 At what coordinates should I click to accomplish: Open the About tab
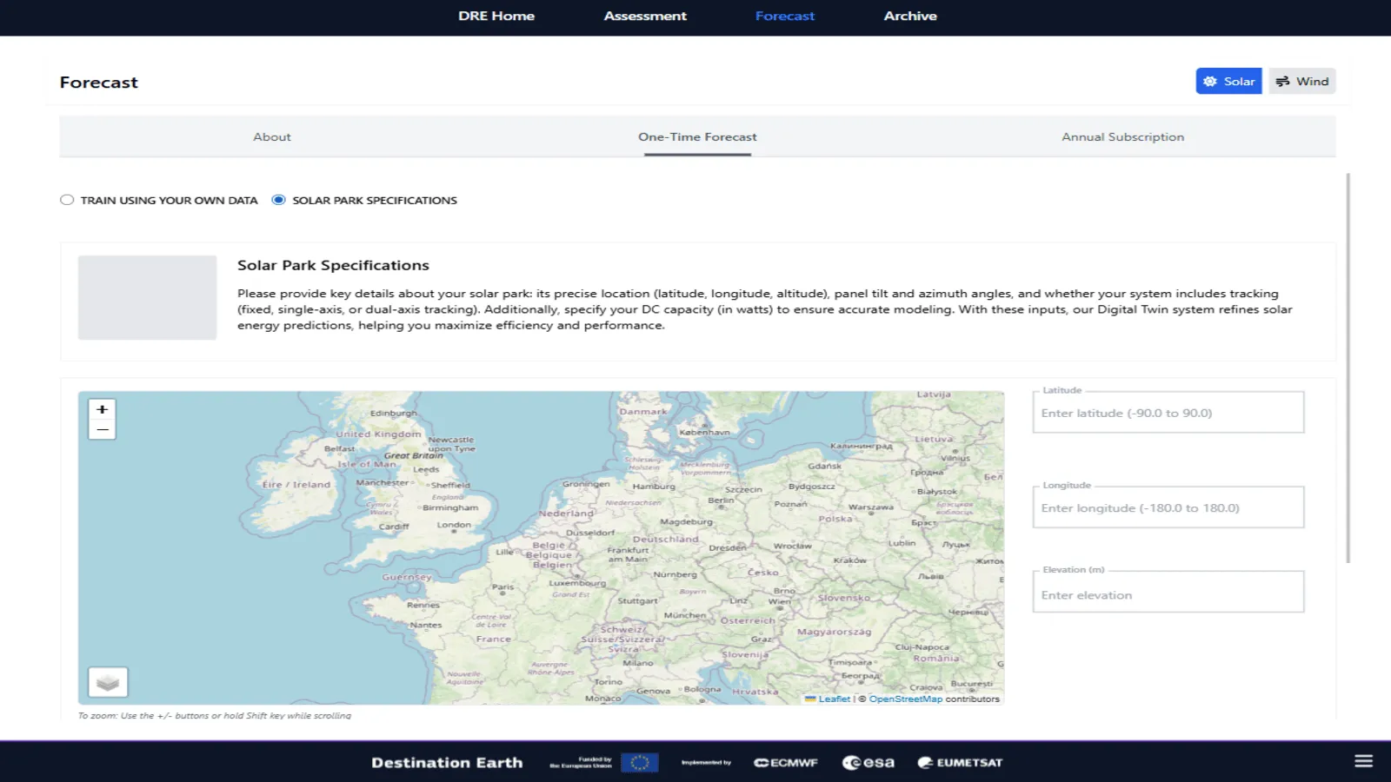[x=272, y=137]
